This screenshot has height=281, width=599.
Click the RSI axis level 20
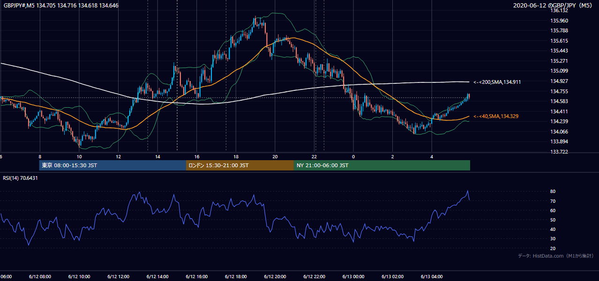click(553, 248)
